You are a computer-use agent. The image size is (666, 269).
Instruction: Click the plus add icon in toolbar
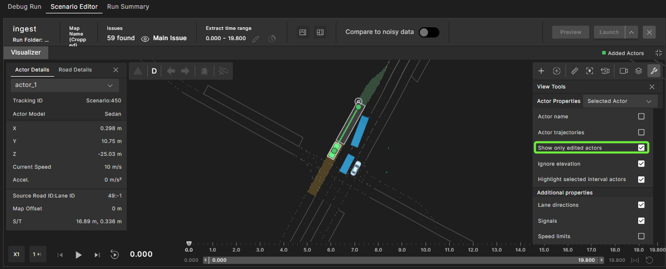point(541,71)
